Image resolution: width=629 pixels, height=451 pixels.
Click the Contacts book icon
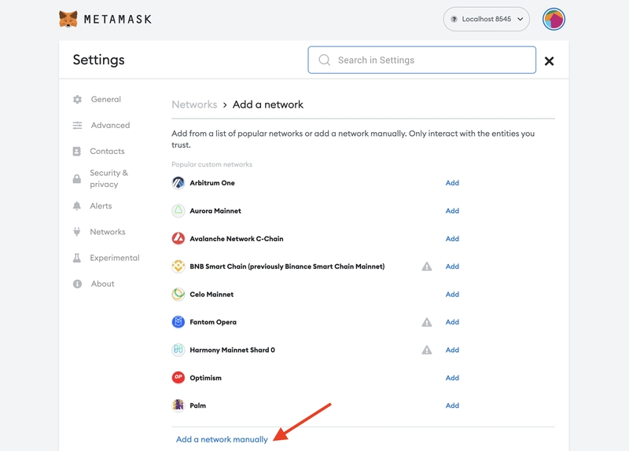pyautogui.click(x=76, y=151)
